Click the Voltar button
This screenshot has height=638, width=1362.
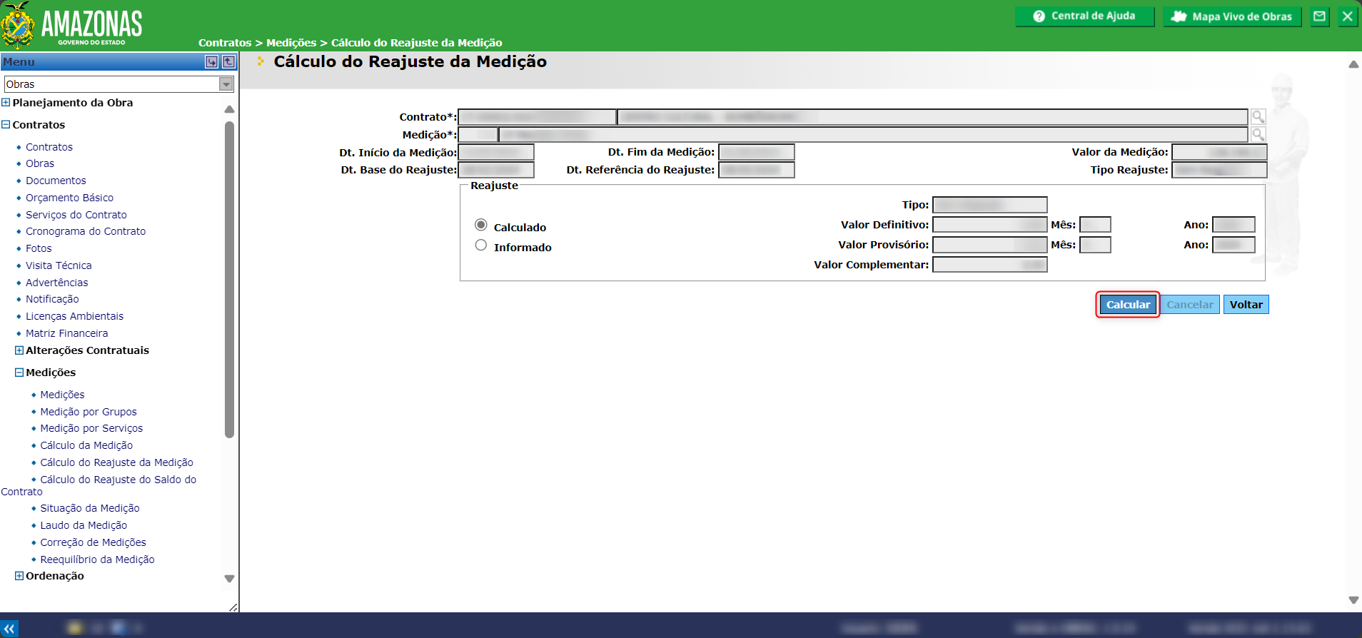[x=1246, y=305]
